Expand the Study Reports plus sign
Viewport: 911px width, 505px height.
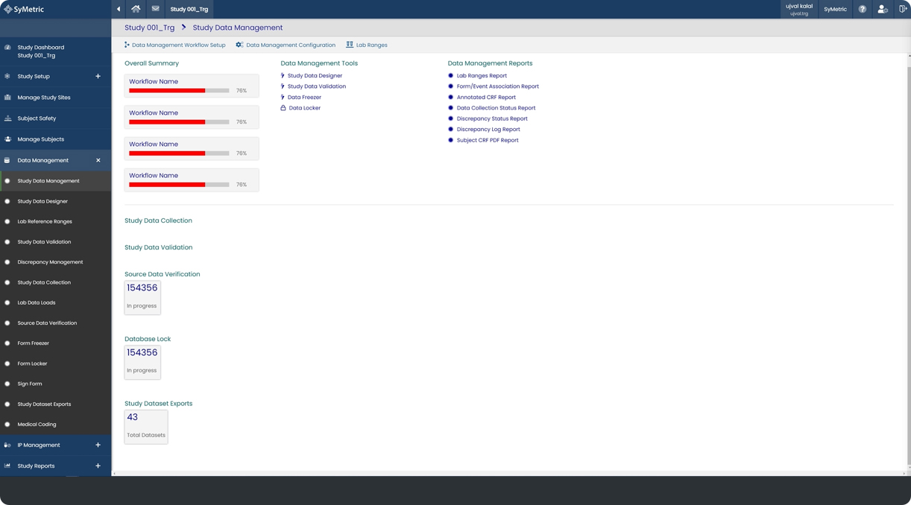coord(98,466)
